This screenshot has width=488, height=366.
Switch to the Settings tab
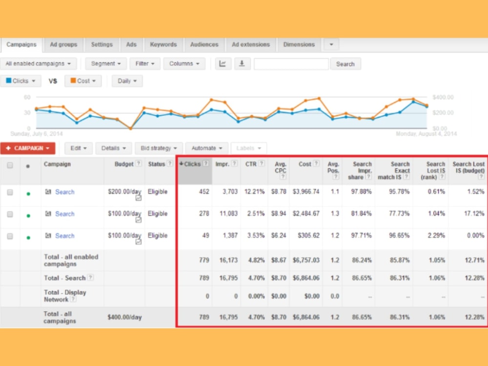102,44
